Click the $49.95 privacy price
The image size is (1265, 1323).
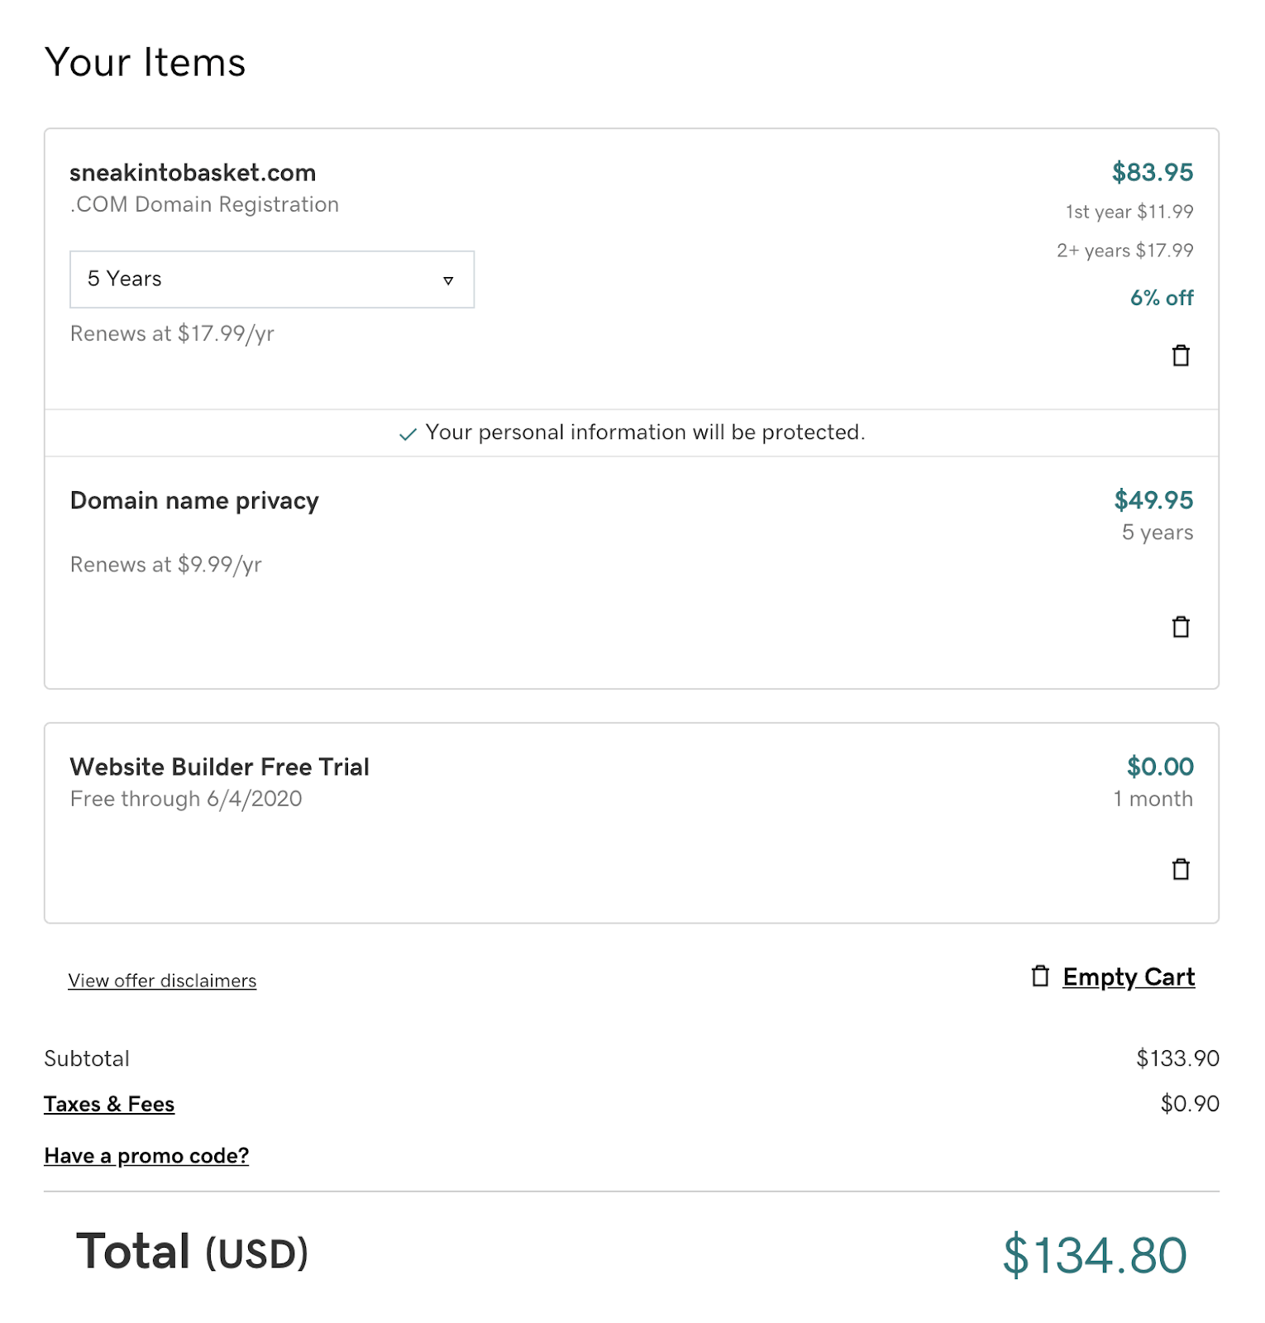point(1153,499)
